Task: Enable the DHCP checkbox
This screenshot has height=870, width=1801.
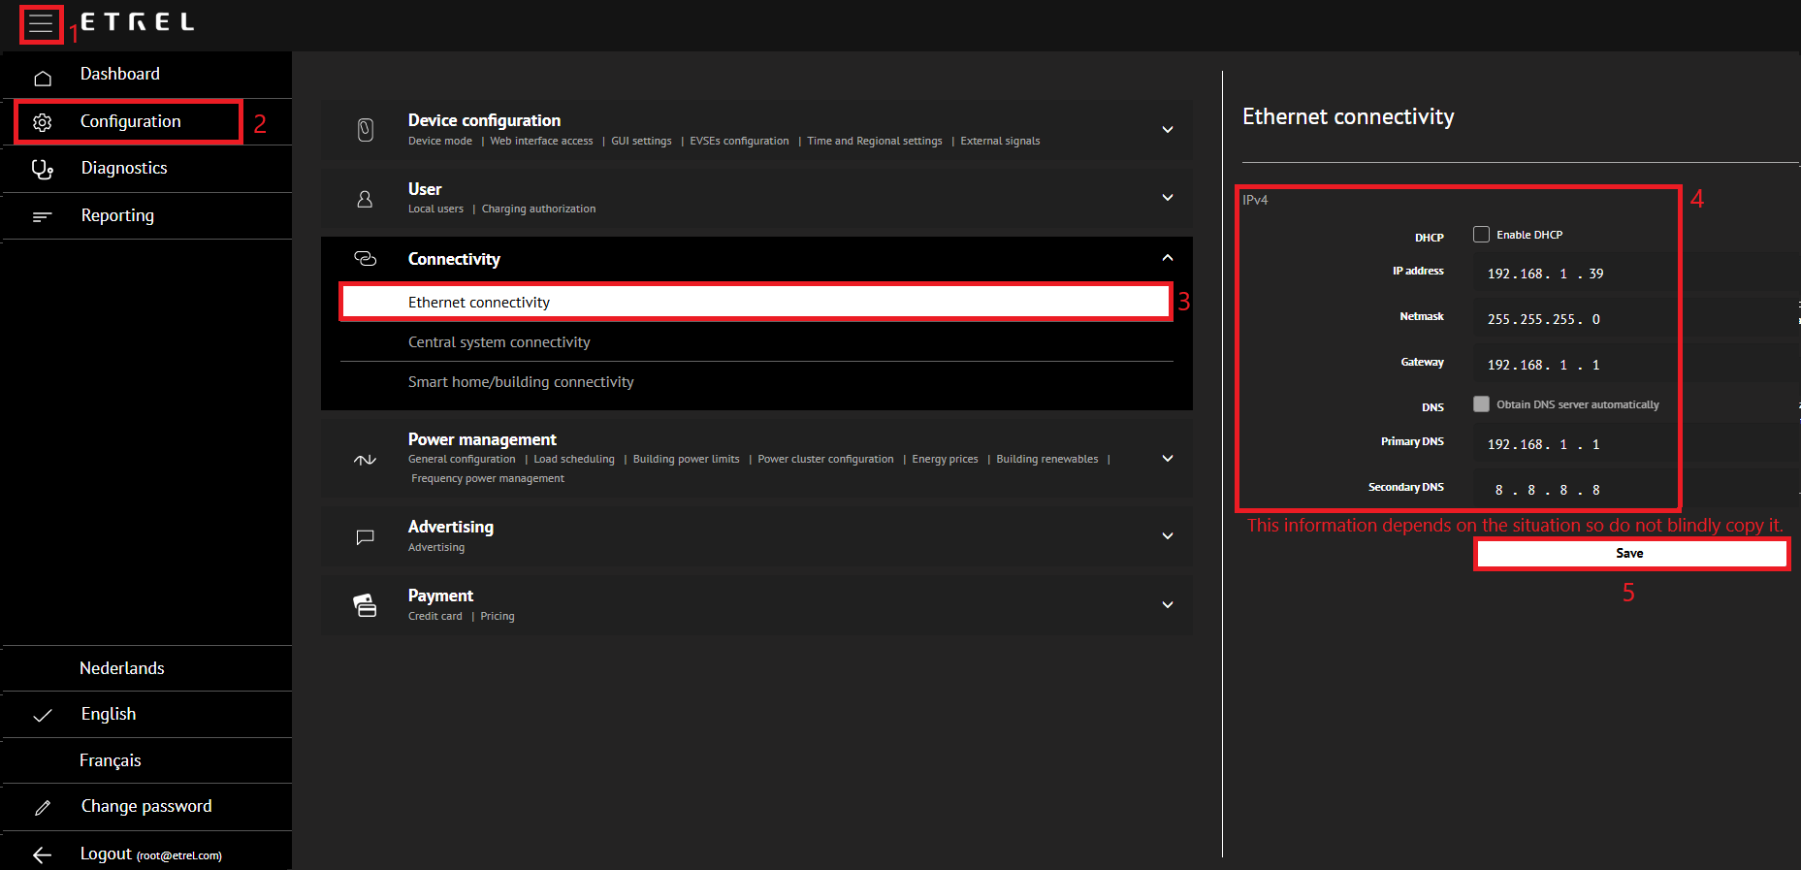Action: point(1481,235)
